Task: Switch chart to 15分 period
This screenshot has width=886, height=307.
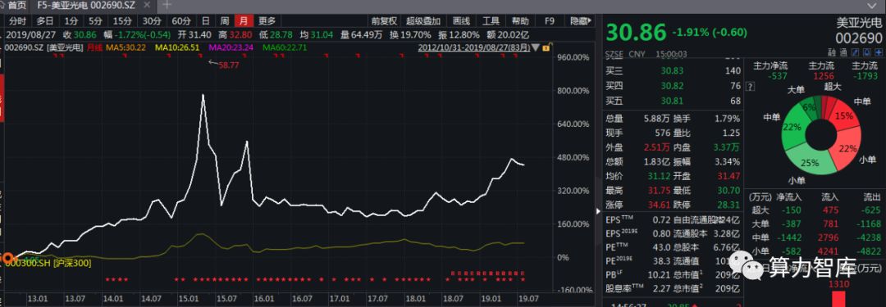Action: click(122, 21)
